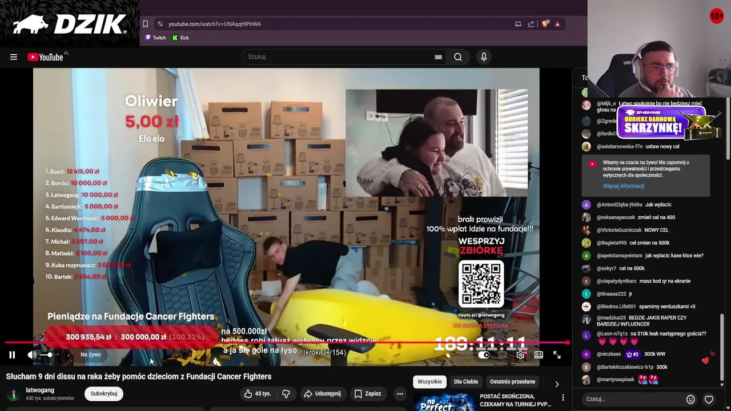Share video via Udostępnij
Viewport: 731px width, 411px height.
point(323,393)
